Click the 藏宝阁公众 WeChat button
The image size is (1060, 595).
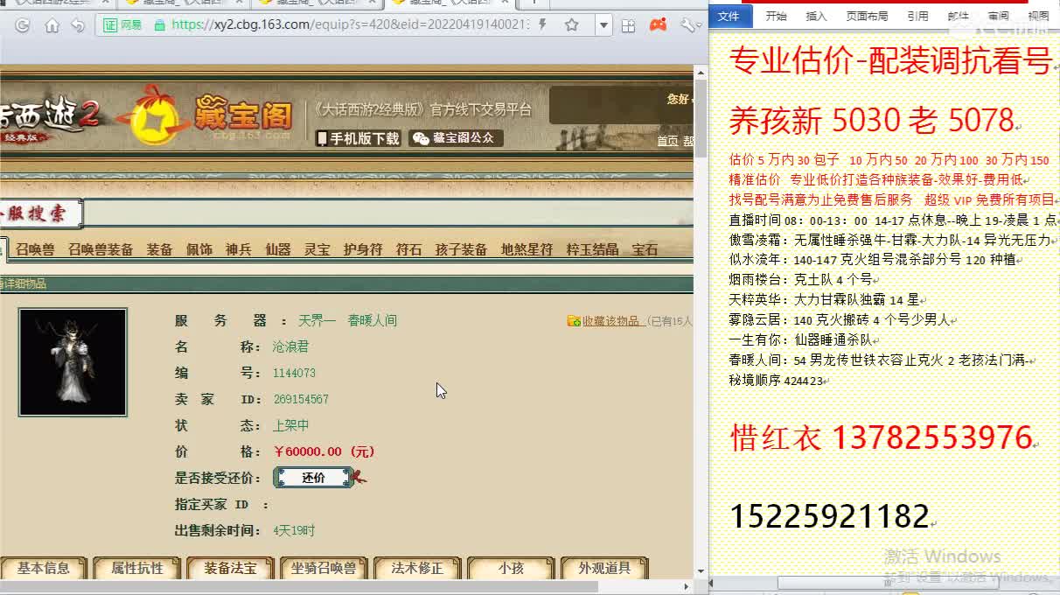[454, 138]
